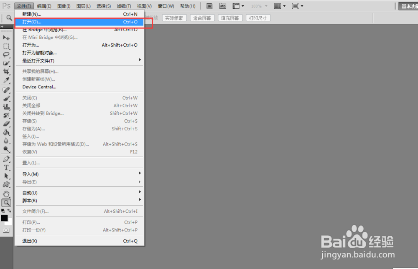The width and height of the screenshot is (418, 269).
Task: Click the 打印尺寸 button
Action: (258, 18)
